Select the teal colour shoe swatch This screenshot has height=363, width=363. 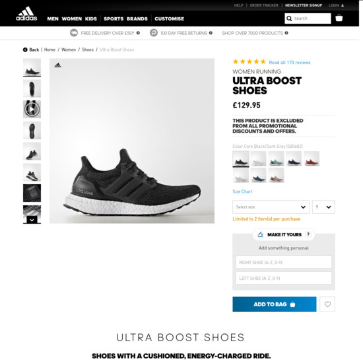[x=276, y=159]
